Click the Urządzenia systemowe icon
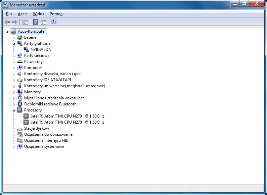This screenshot has width=267, height=195. click(20, 147)
